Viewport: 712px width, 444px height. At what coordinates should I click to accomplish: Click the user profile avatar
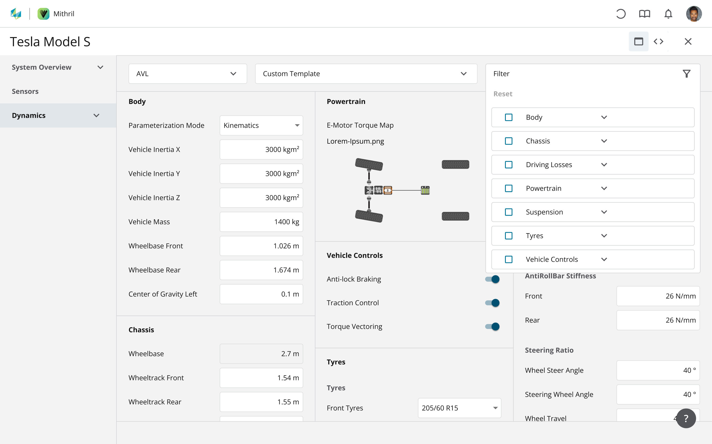[694, 14]
